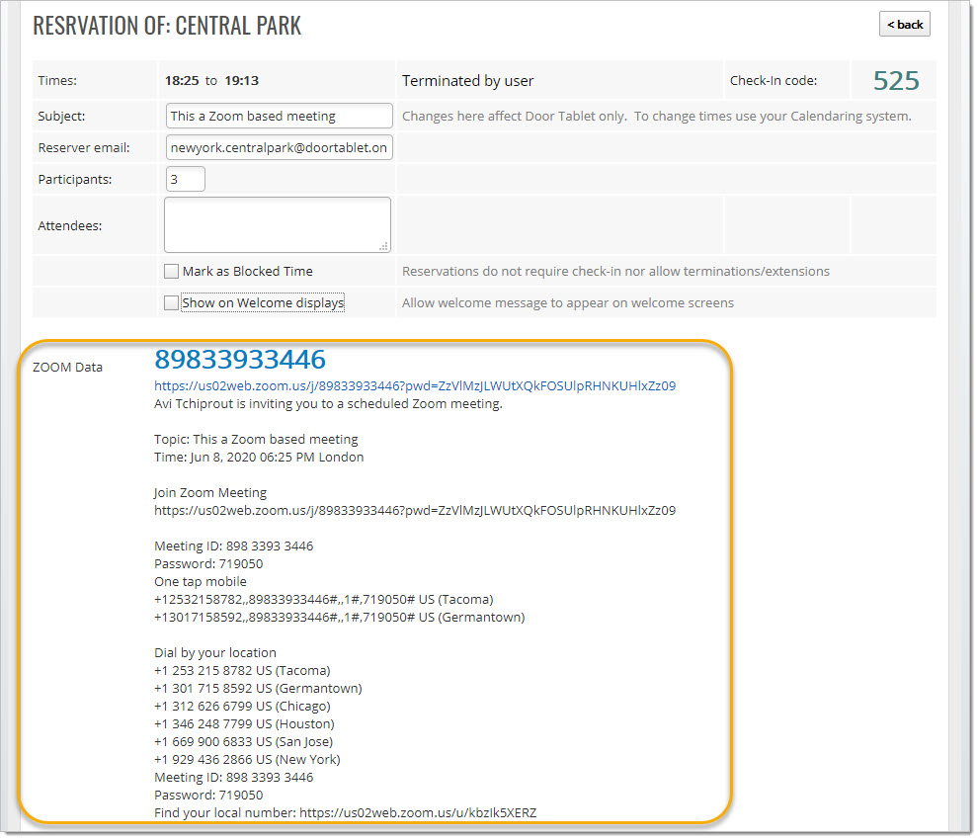
Task: Focus the Attendees text area
Action: (x=278, y=224)
